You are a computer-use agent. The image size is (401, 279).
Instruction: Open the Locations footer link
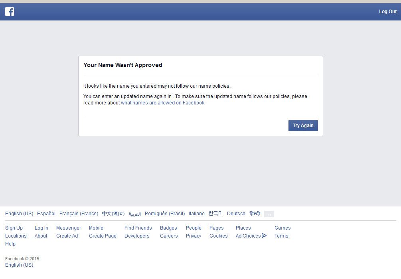pyautogui.click(x=16, y=236)
